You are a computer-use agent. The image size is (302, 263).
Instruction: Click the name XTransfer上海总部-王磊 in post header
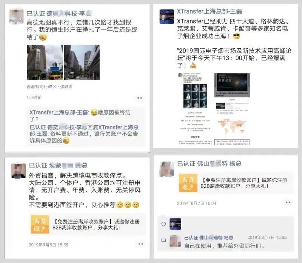coord(210,11)
